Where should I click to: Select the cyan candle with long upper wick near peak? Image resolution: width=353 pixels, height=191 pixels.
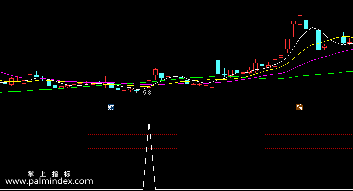point(306,22)
